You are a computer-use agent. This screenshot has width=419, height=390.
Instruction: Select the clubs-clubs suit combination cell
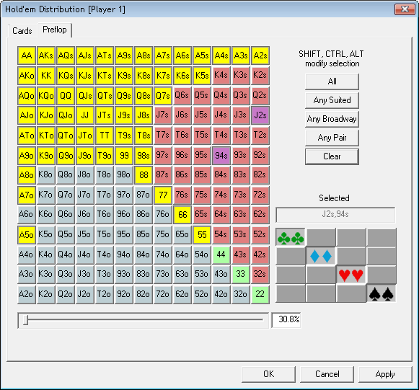pyautogui.click(x=291, y=237)
